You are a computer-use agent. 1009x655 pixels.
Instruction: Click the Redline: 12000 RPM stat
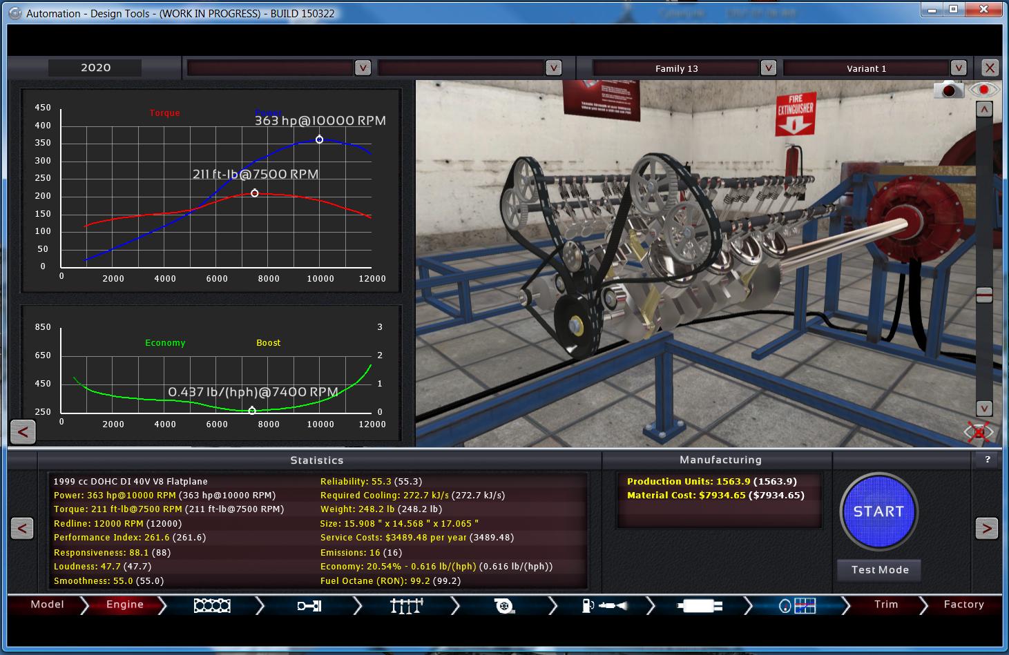click(117, 524)
